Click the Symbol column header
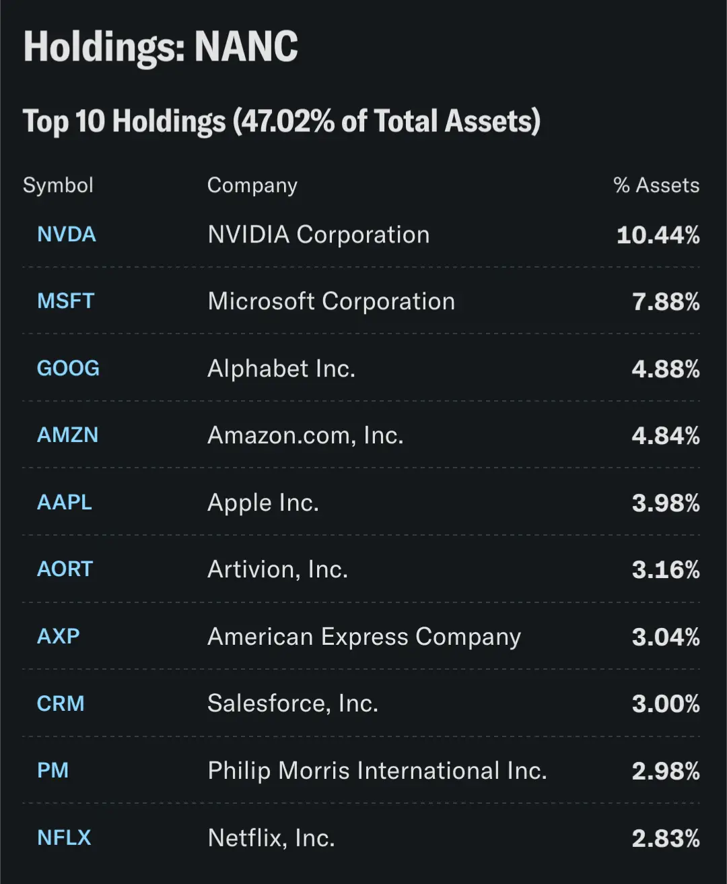Image resolution: width=727 pixels, height=884 pixels. point(58,185)
